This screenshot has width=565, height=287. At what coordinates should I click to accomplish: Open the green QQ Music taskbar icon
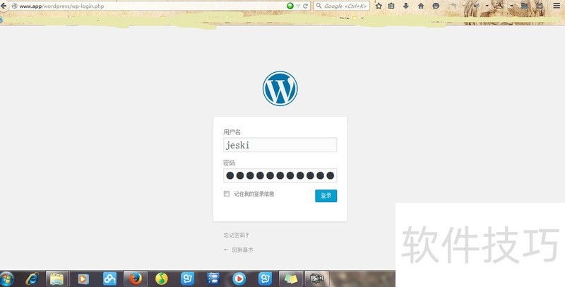(162, 279)
